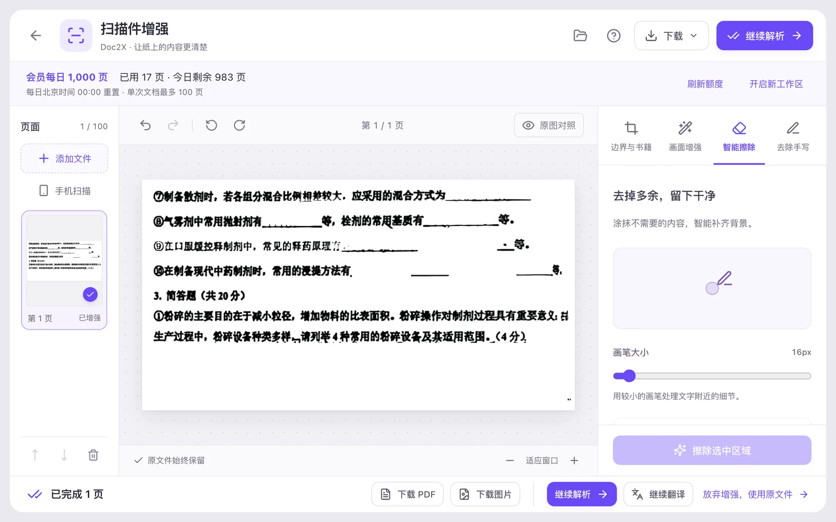
Task: Click 放弃增强，使用原文件 link
Action: tap(756, 494)
